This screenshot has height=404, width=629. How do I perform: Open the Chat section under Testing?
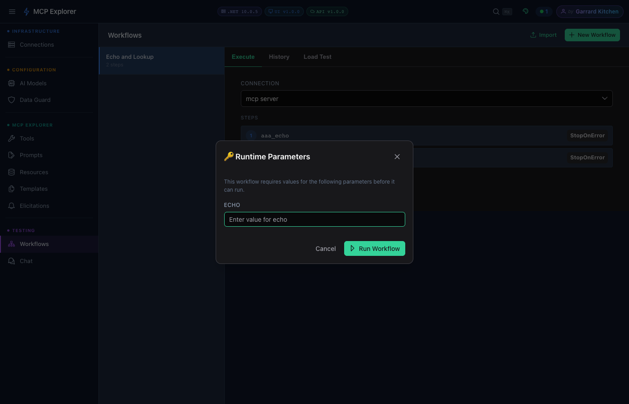pyautogui.click(x=12, y=261)
